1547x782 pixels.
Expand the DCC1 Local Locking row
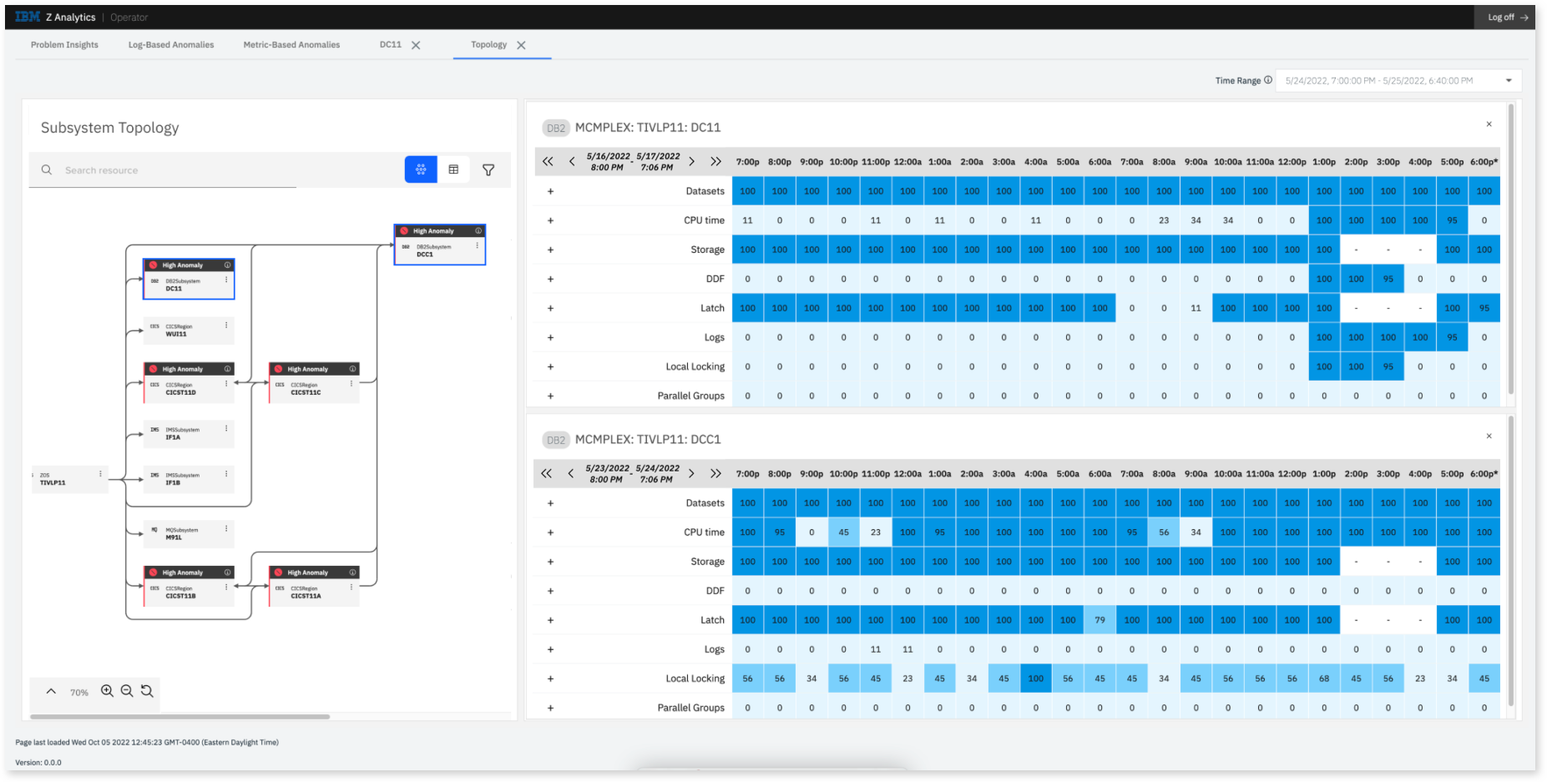coord(550,679)
